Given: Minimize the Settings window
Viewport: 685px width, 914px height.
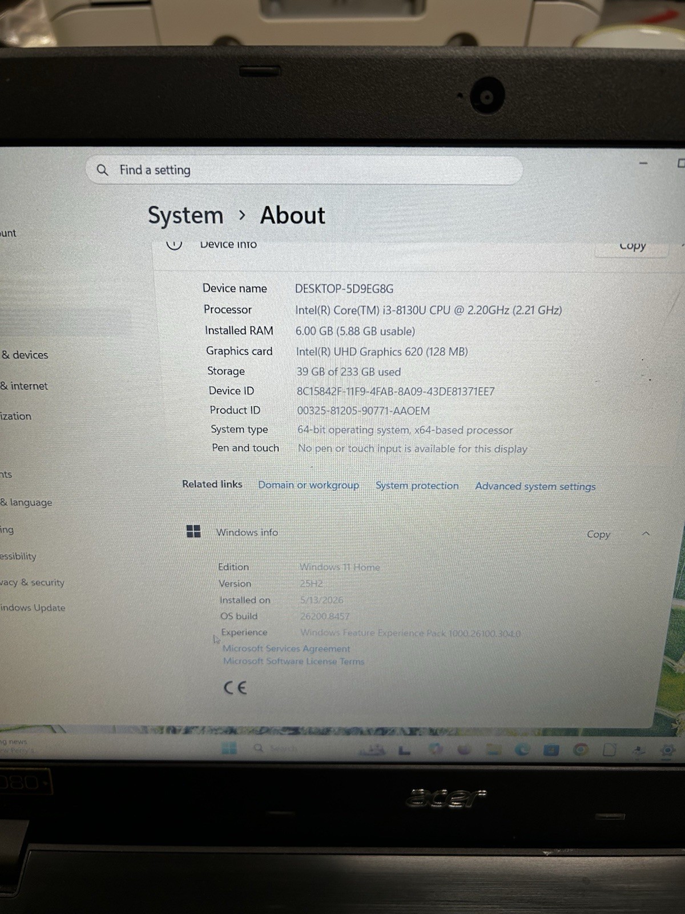Looking at the screenshot, I should [643, 163].
